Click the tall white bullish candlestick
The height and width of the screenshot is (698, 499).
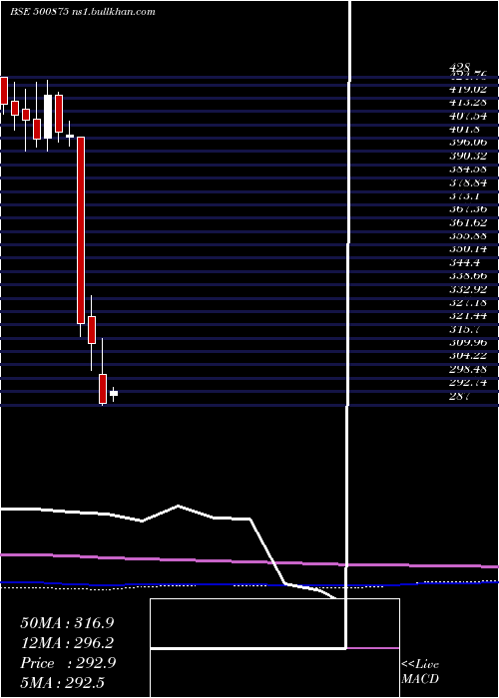pyautogui.click(x=48, y=117)
